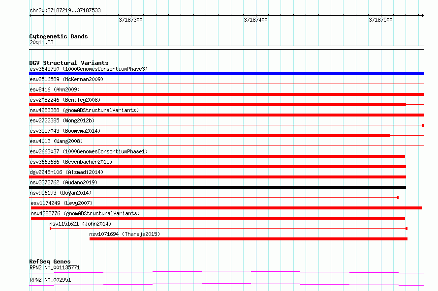Click the left arrow on the ruler
The image size is (438, 291).
pos(31,15)
